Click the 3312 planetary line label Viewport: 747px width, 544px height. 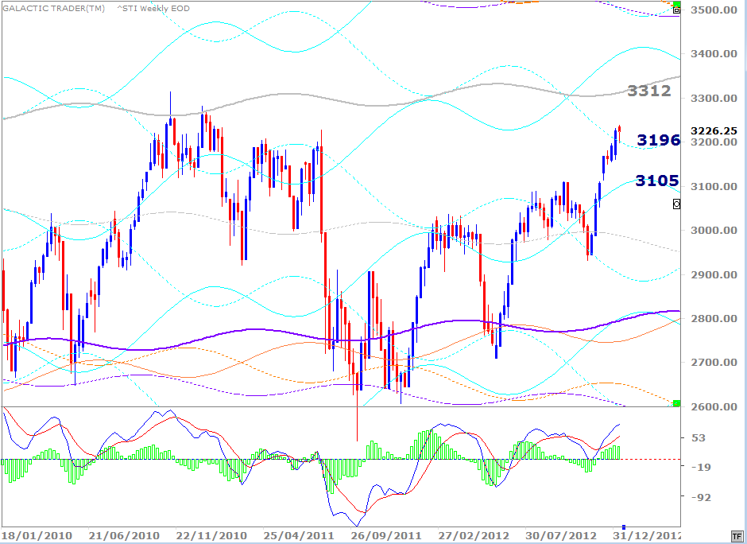click(x=649, y=91)
